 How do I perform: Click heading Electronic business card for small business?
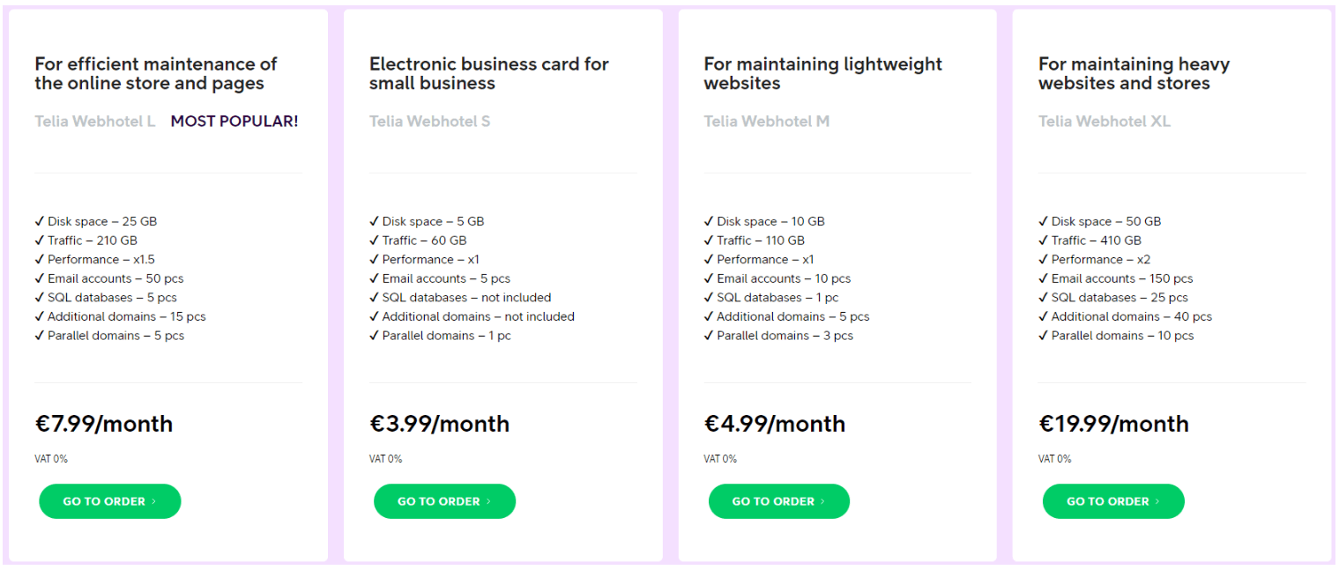point(489,74)
